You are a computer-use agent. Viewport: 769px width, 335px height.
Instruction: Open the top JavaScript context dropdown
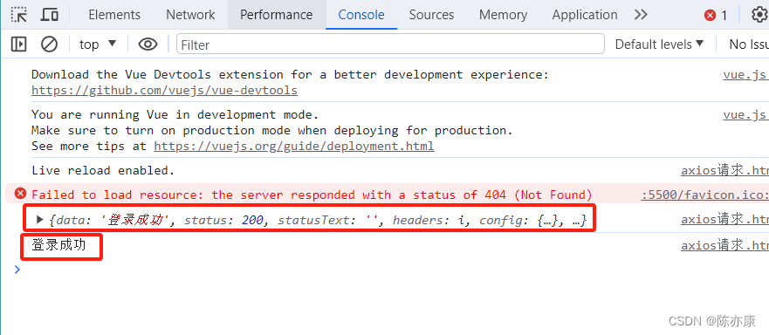click(x=98, y=44)
